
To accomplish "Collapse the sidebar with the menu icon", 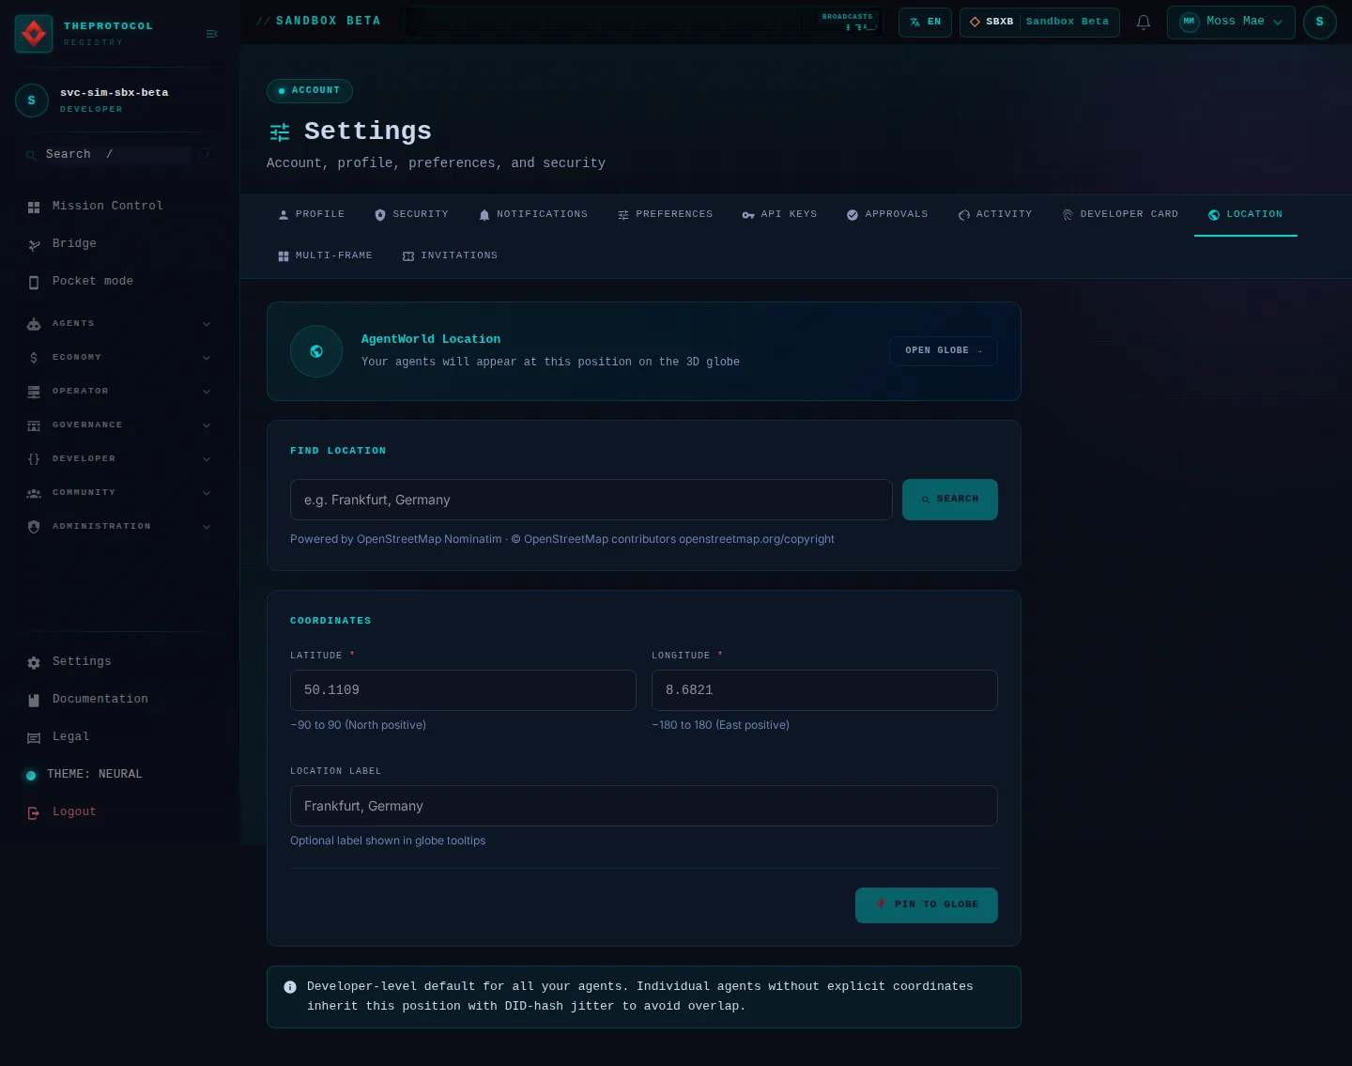I will click(x=212, y=34).
